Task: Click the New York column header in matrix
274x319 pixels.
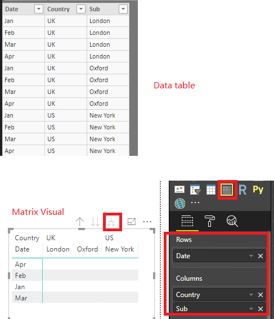Action: (120, 249)
